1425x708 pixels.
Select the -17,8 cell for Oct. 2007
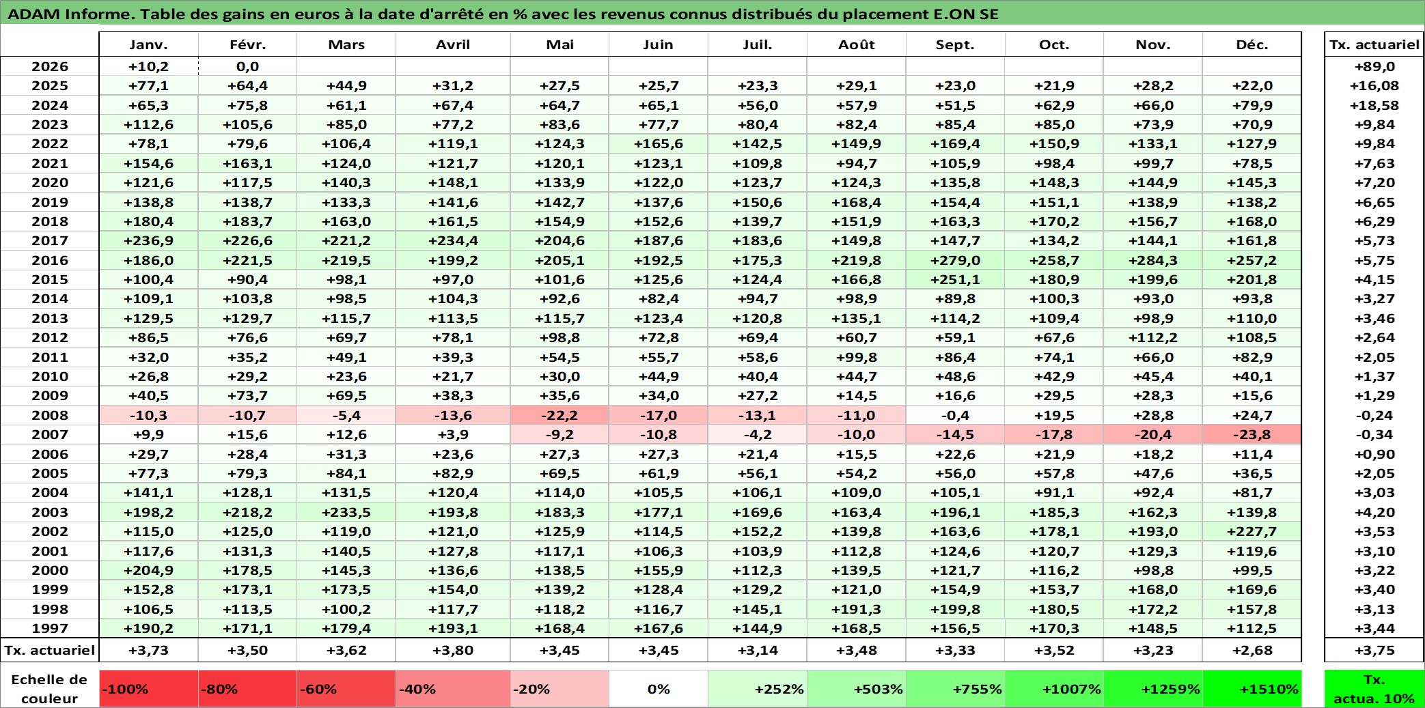point(1054,434)
